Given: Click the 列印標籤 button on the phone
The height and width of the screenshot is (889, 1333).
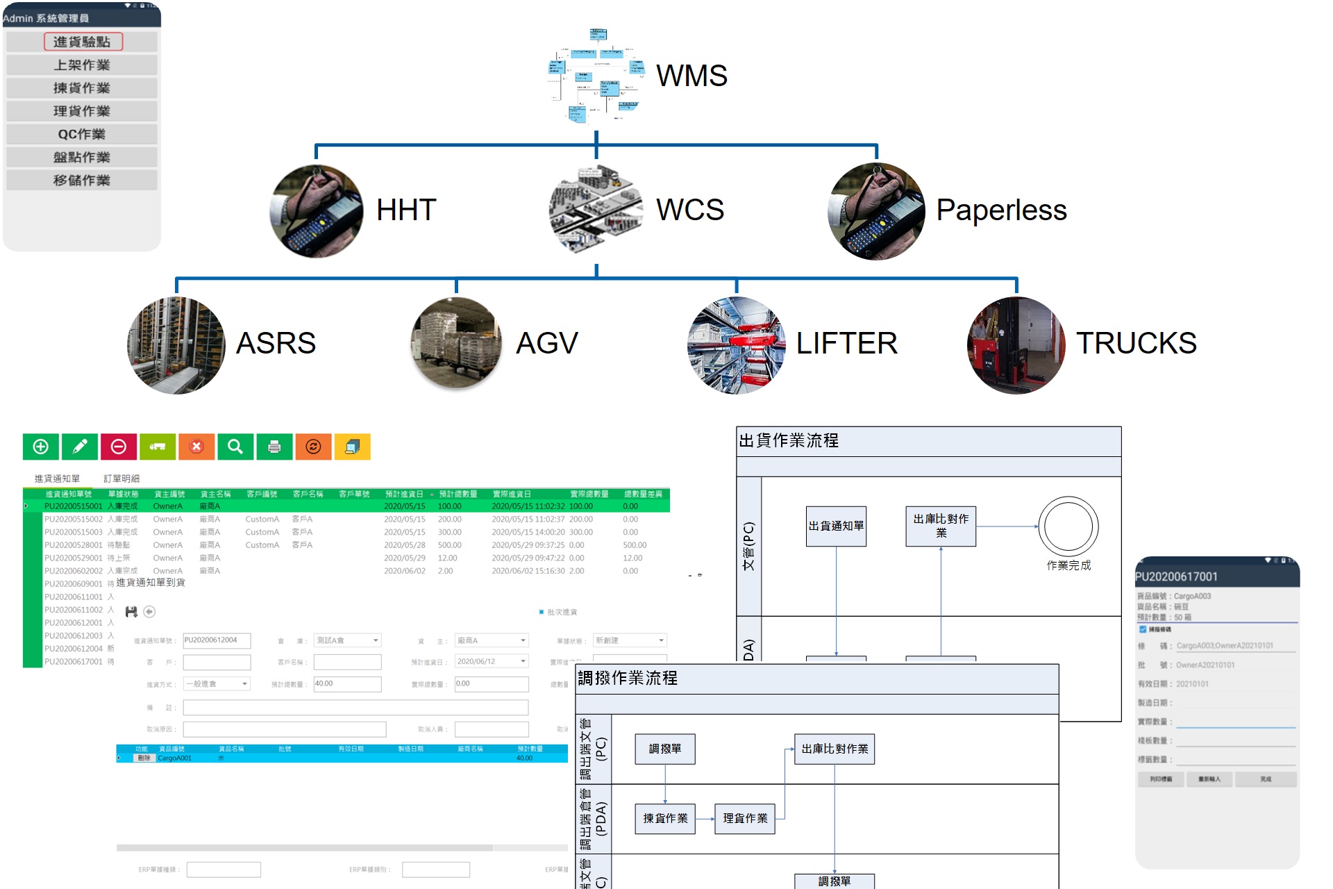Looking at the screenshot, I should coord(1161,779).
